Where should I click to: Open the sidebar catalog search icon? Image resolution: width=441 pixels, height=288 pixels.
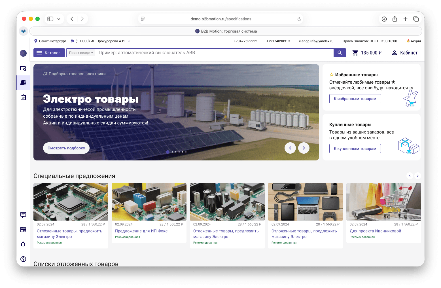click(x=23, y=68)
